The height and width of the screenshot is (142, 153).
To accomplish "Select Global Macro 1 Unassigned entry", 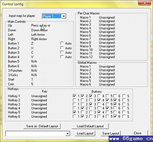I will pos(107,66).
